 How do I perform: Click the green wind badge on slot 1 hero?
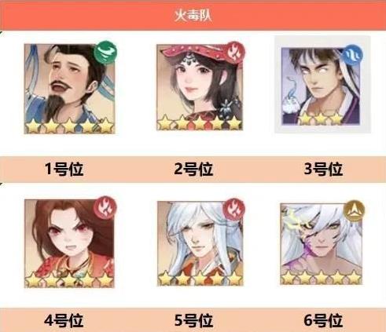[105, 52]
